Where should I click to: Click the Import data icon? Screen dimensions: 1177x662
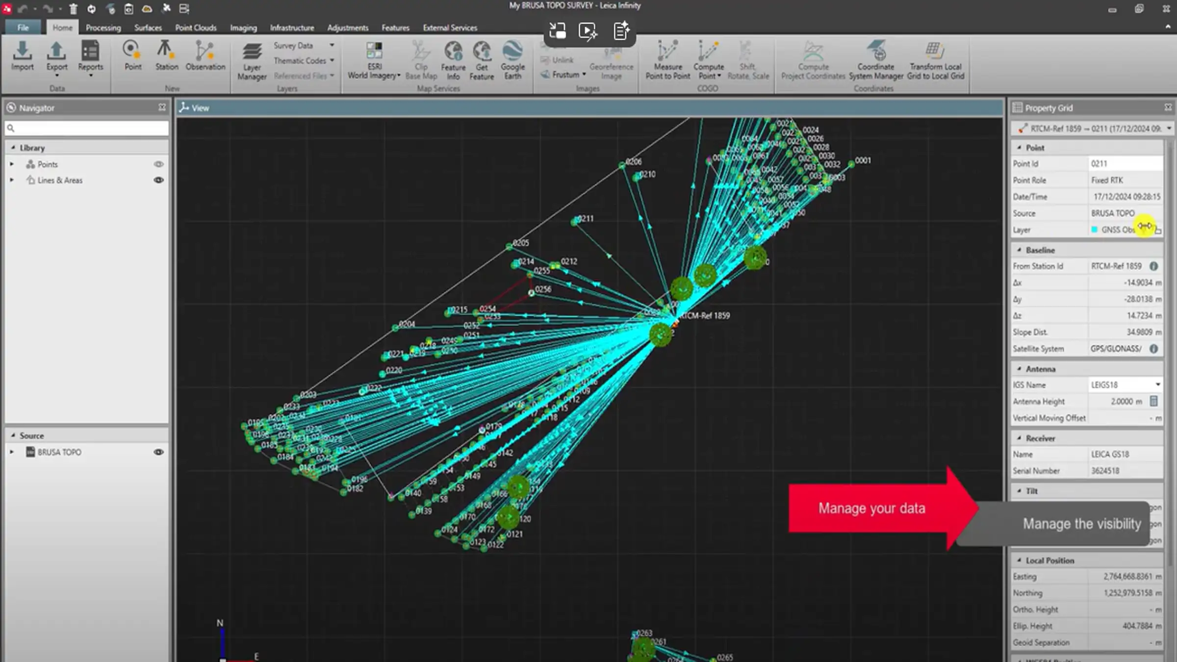tap(22, 55)
